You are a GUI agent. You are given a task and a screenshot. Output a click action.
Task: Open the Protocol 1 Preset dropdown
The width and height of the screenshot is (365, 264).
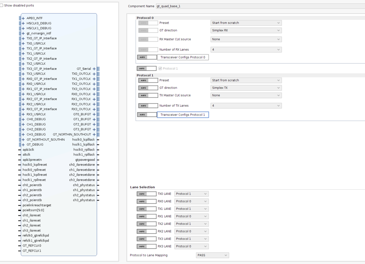(x=246, y=80)
